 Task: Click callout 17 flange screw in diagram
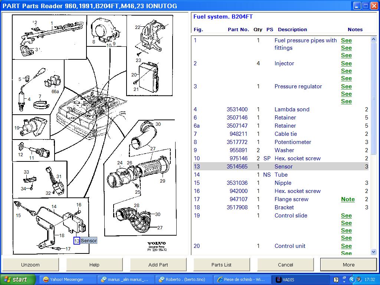coord(68,249)
